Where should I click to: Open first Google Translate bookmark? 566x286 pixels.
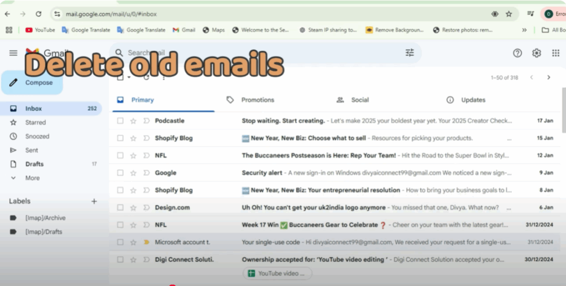[86, 30]
